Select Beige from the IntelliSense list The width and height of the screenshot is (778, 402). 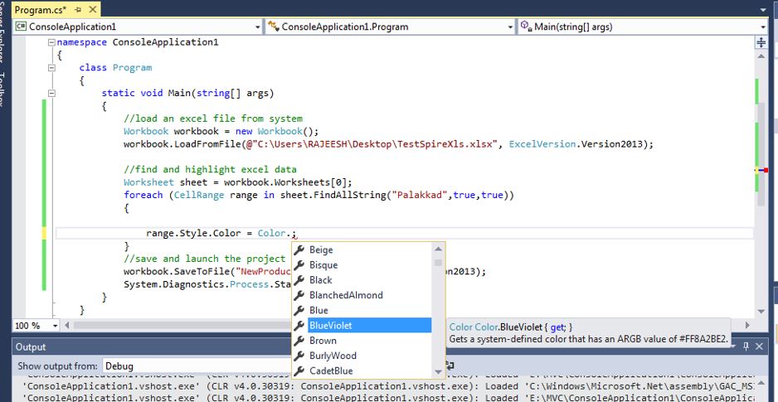[x=321, y=249]
